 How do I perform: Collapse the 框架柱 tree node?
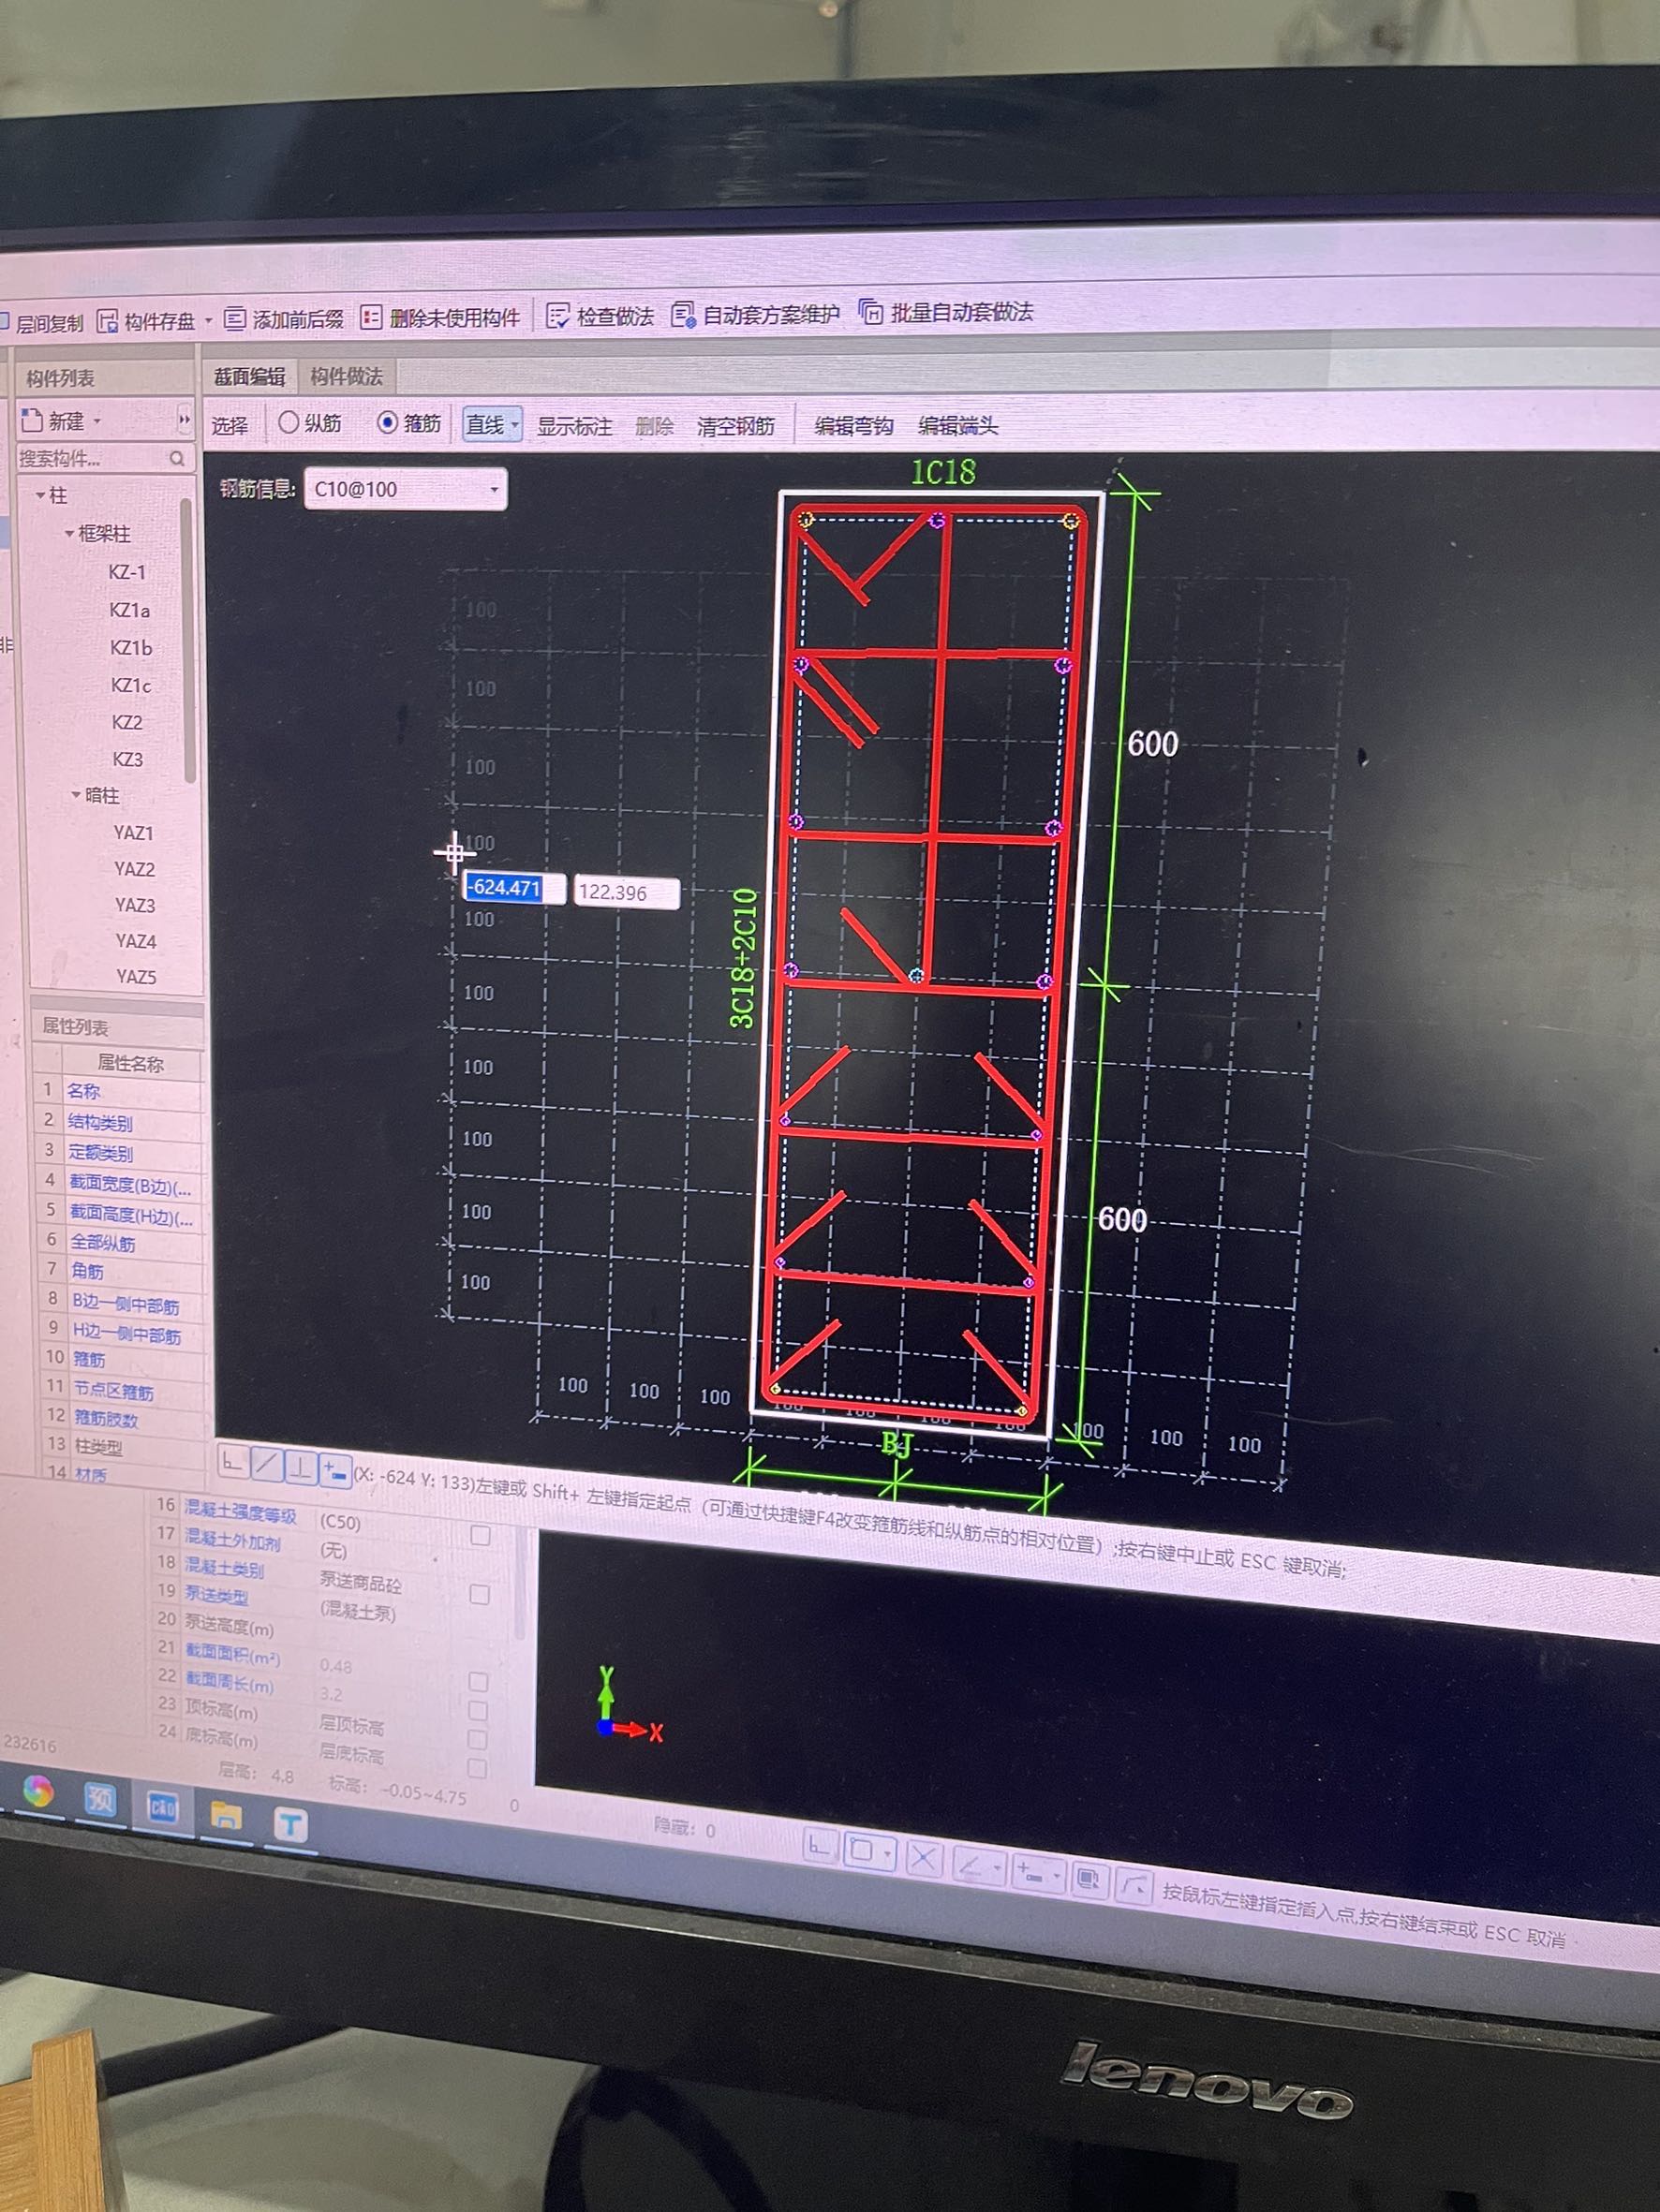[69, 533]
